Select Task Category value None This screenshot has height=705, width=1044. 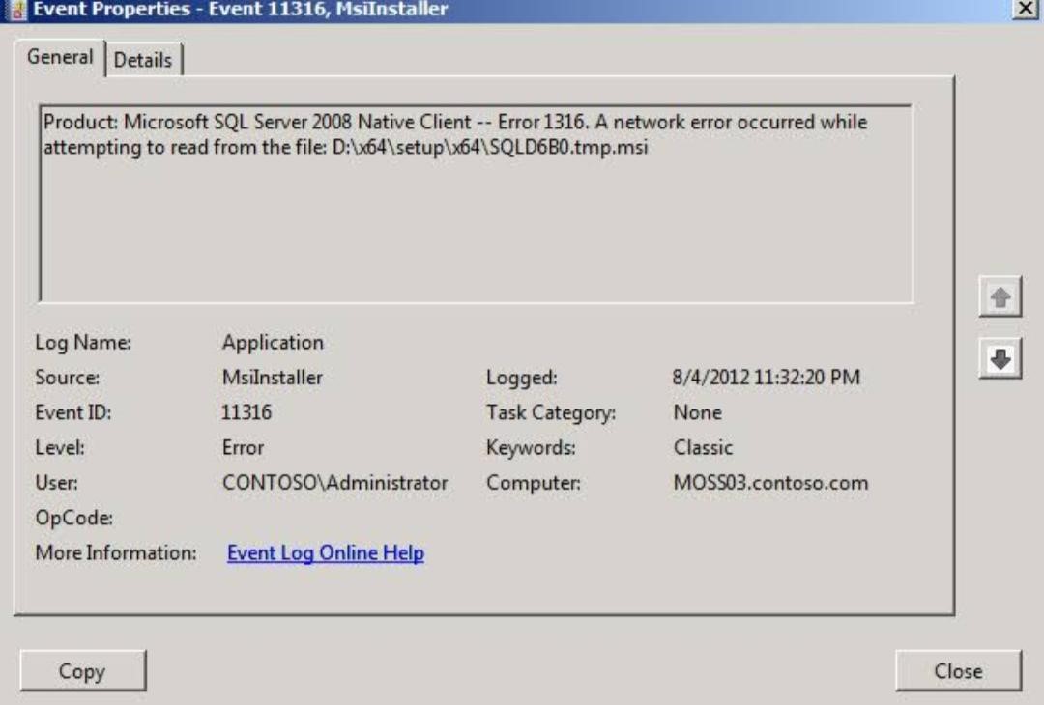pos(698,412)
